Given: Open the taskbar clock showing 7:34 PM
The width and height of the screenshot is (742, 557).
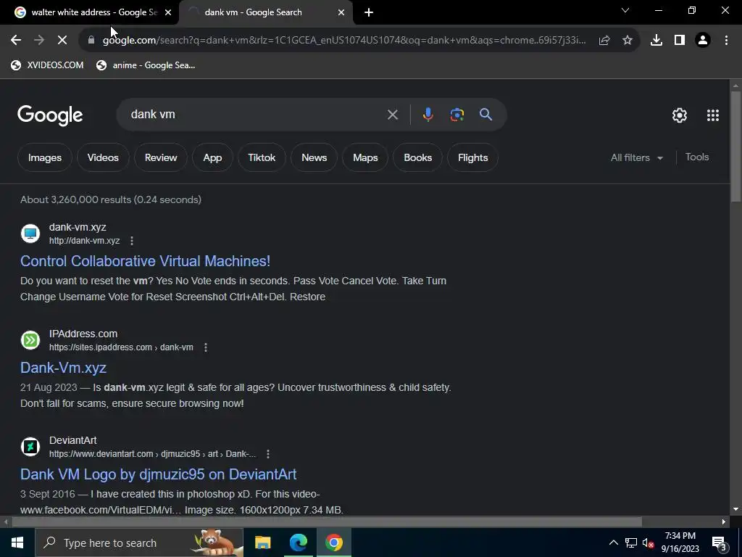Looking at the screenshot, I should [x=680, y=542].
